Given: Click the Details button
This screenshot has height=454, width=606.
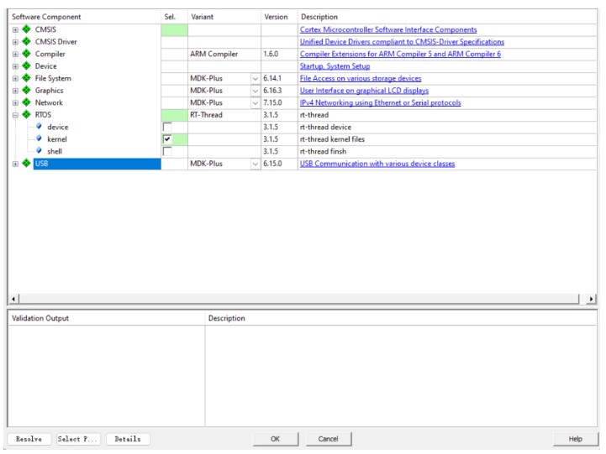Looking at the screenshot, I should 128,439.
